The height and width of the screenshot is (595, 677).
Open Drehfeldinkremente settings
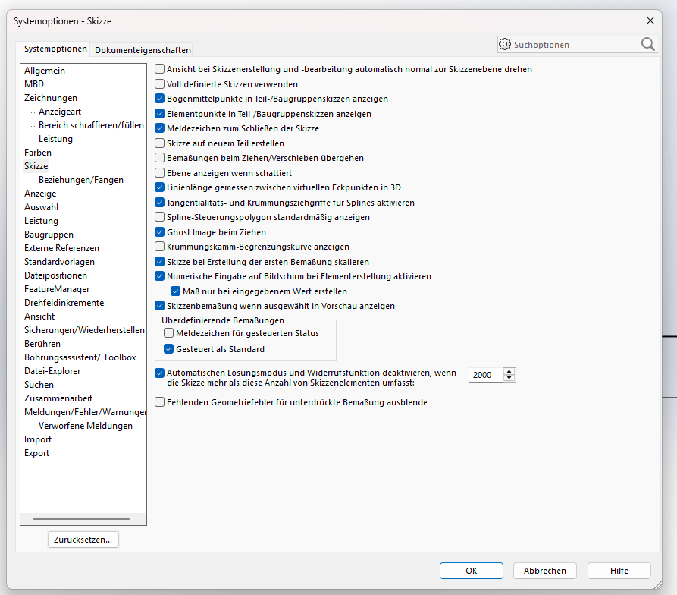[64, 303]
